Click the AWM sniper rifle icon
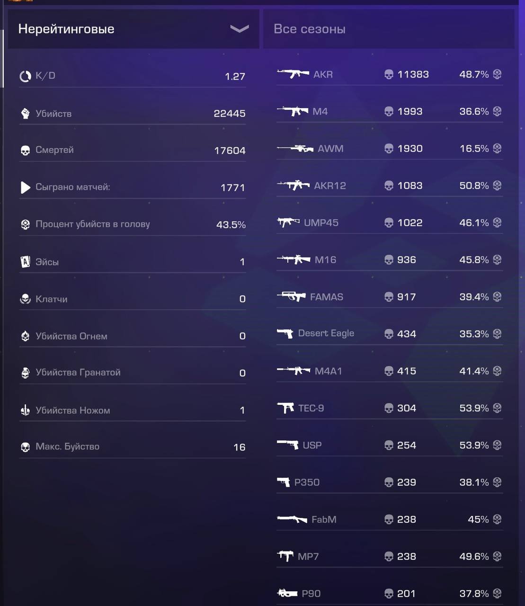The width and height of the screenshot is (525, 606). [295, 148]
